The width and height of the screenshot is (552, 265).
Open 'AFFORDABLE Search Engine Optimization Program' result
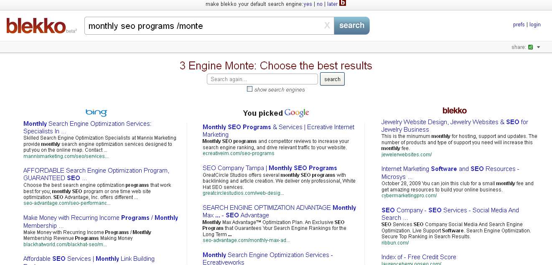(96, 174)
